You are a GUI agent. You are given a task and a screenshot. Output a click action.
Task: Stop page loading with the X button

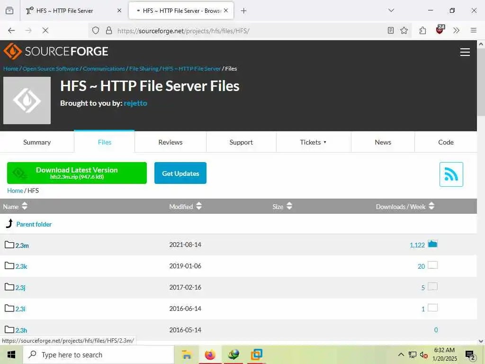coord(45,30)
